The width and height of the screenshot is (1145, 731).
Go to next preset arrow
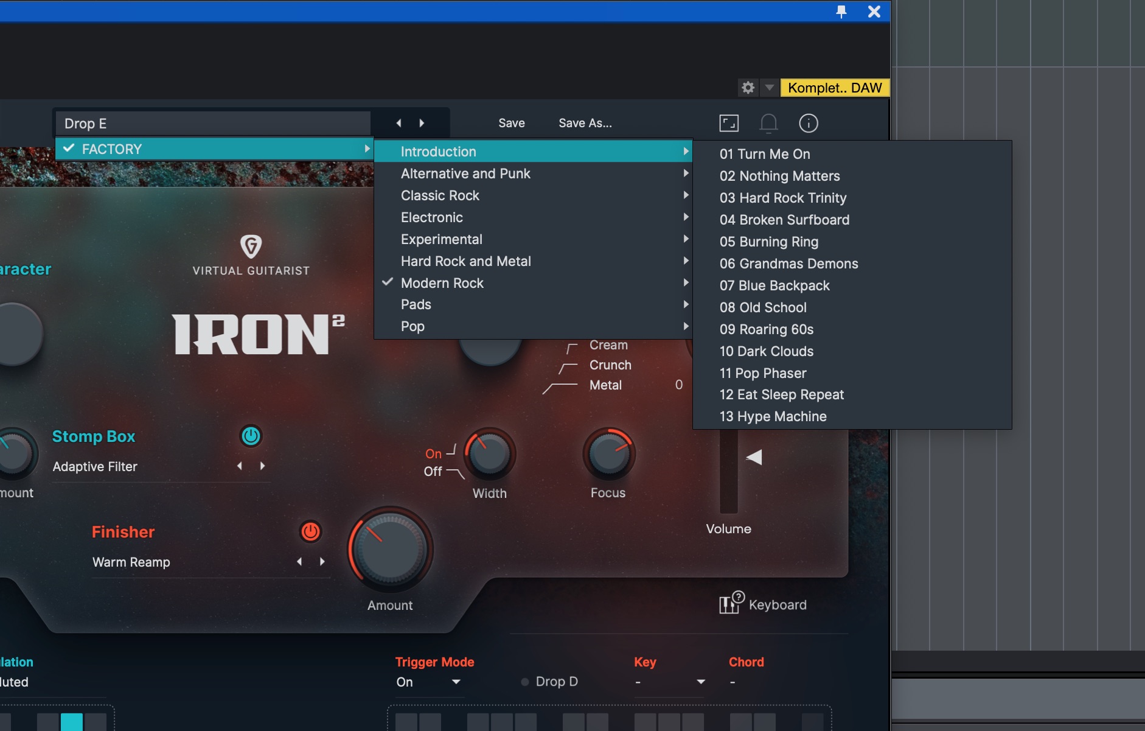click(x=422, y=123)
